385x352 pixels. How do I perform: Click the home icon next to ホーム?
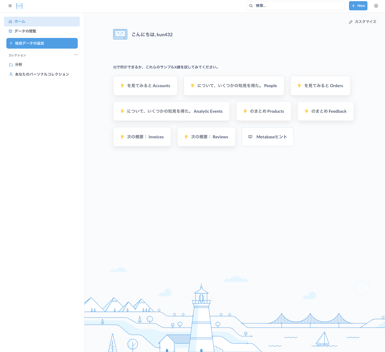click(10, 22)
